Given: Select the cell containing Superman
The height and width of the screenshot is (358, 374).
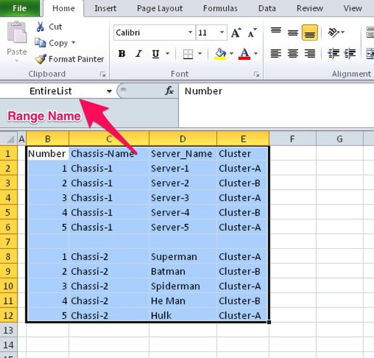Looking at the screenshot, I should (x=182, y=257).
